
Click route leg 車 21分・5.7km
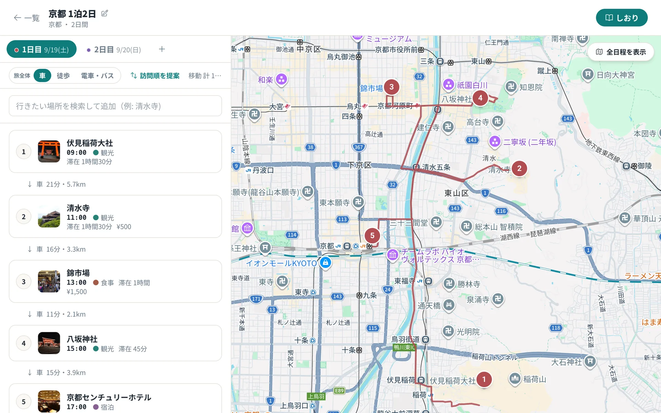point(57,184)
